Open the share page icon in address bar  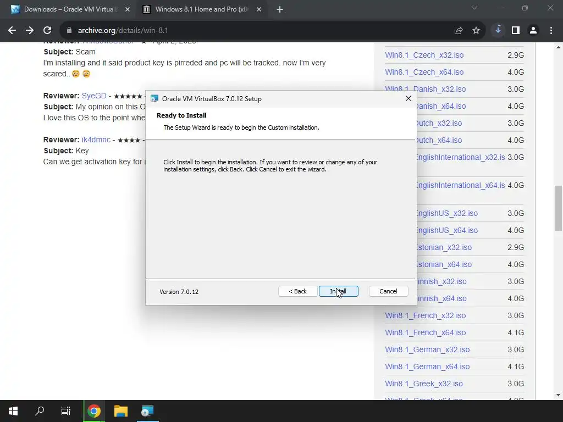[x=459, y=31]
